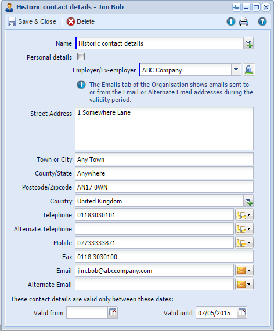Screen dimensions: 274x331
Task: Click the Mobile dial phone icon
Action: pos(244,243)
